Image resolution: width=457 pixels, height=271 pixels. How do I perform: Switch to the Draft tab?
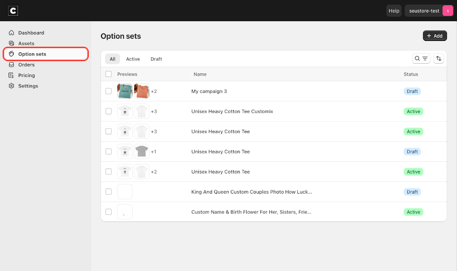point(156,59)
